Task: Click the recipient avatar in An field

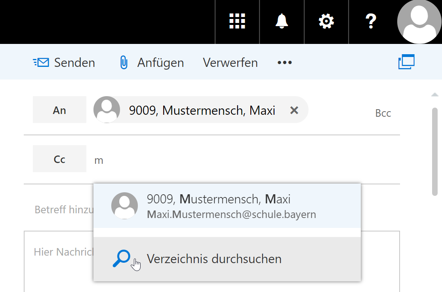Action: point(107,110)
